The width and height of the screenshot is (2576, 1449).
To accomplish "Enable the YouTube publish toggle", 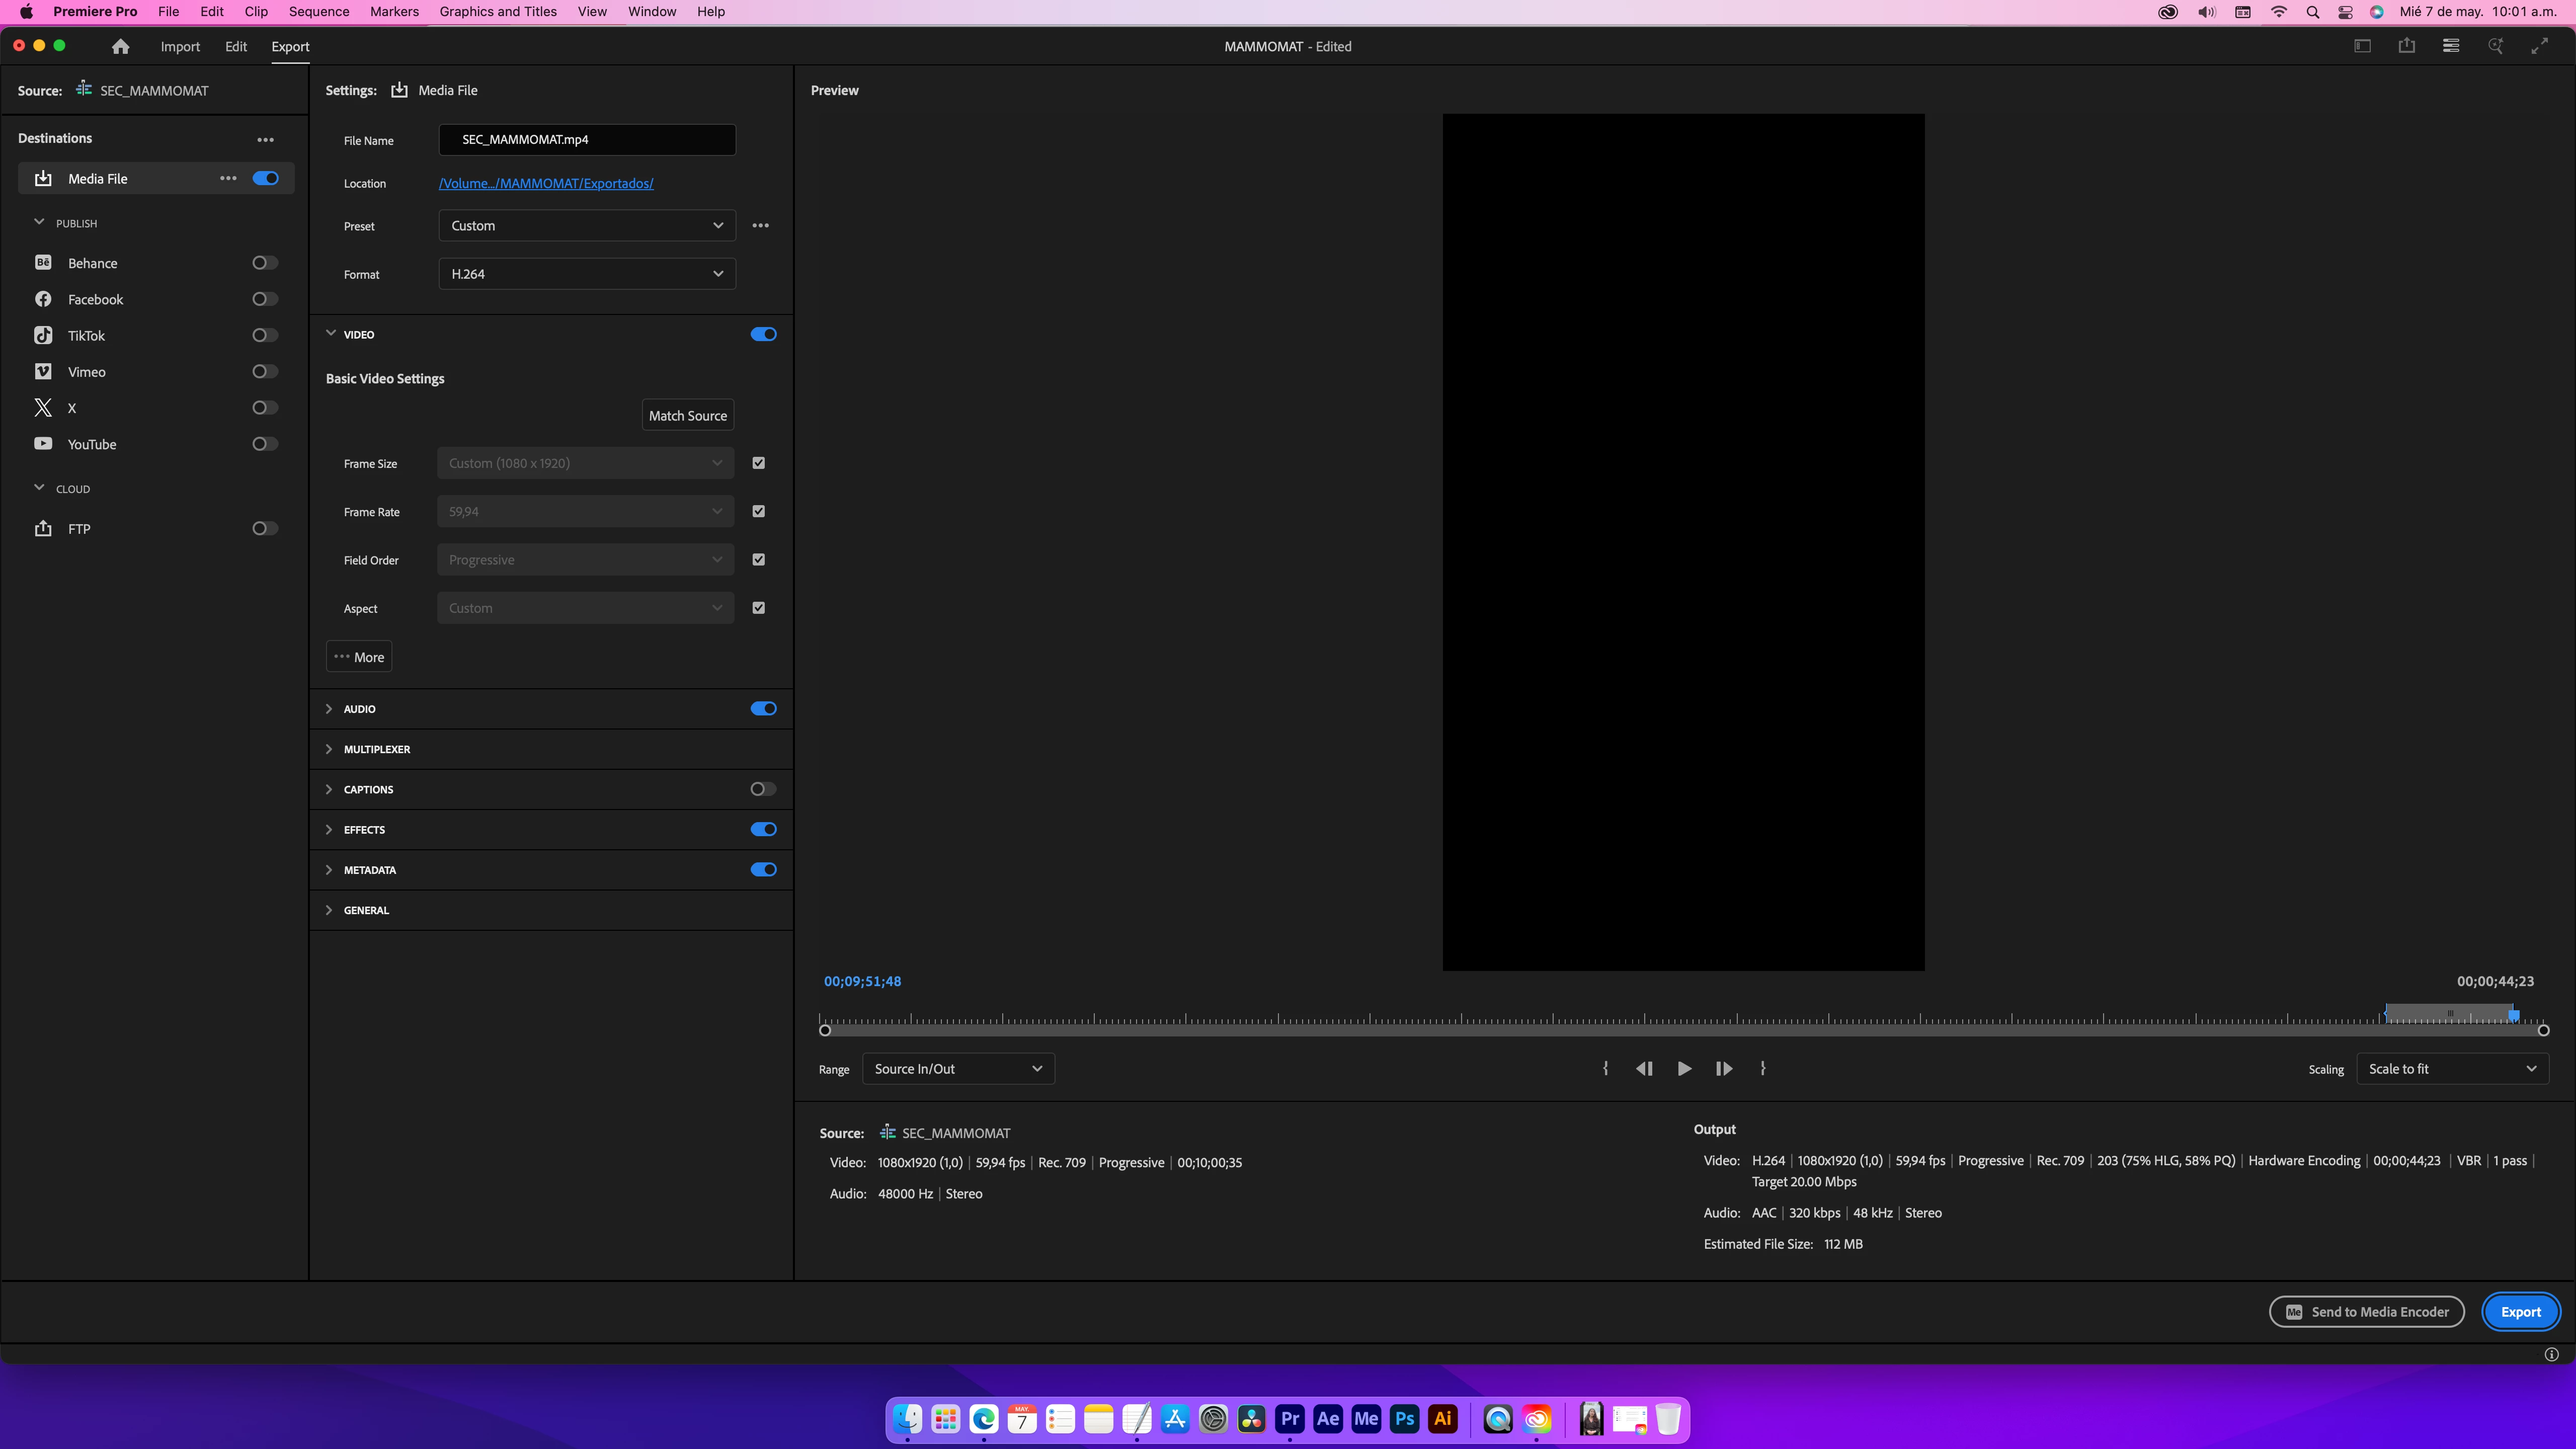I will (x=264, y=444).
